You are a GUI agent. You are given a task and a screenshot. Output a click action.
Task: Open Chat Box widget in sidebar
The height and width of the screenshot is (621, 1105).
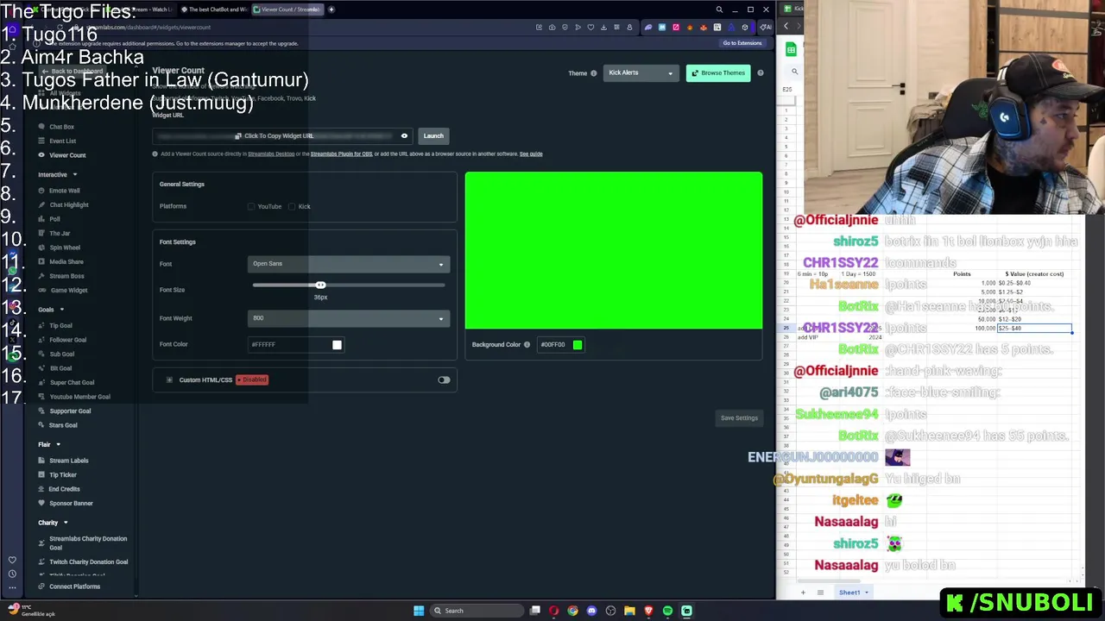pos(61,127)
